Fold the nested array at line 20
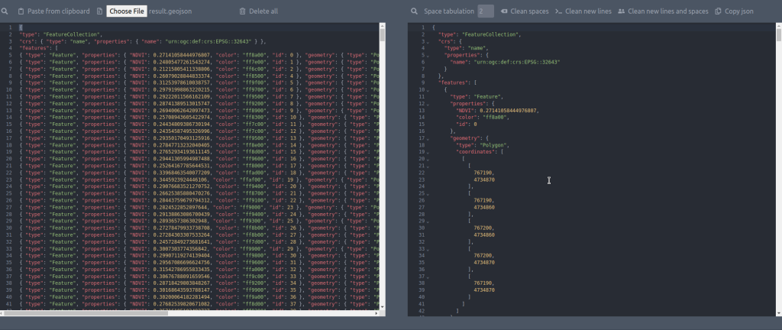 428,159
